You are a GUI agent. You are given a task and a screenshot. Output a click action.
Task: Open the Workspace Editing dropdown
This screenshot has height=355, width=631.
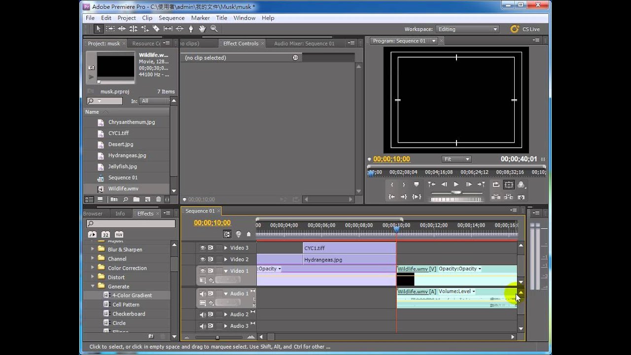pos(467,29)
